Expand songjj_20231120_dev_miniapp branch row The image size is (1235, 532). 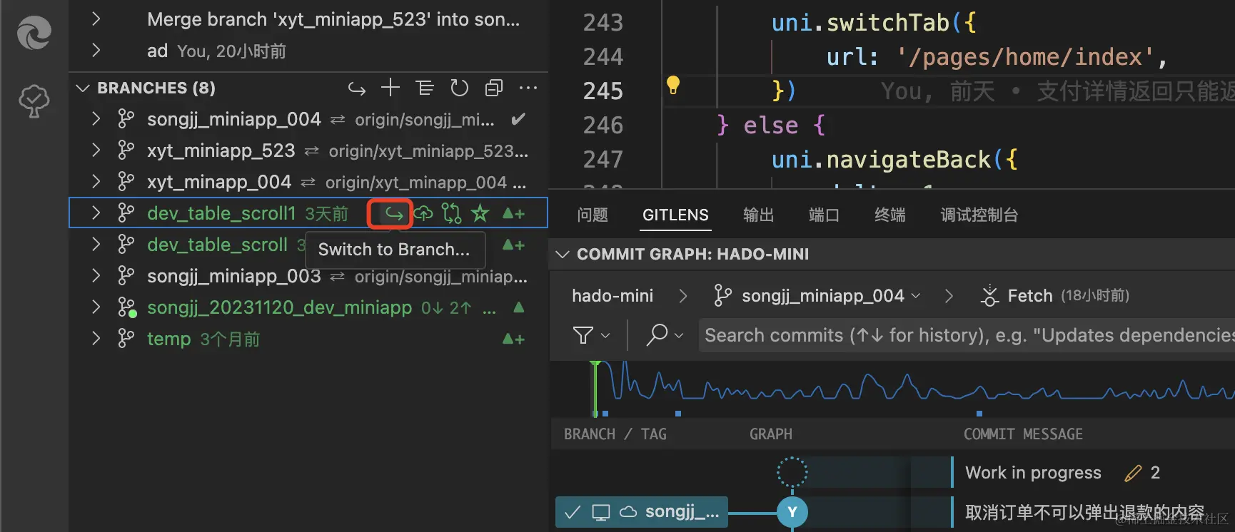click(96, 307)
